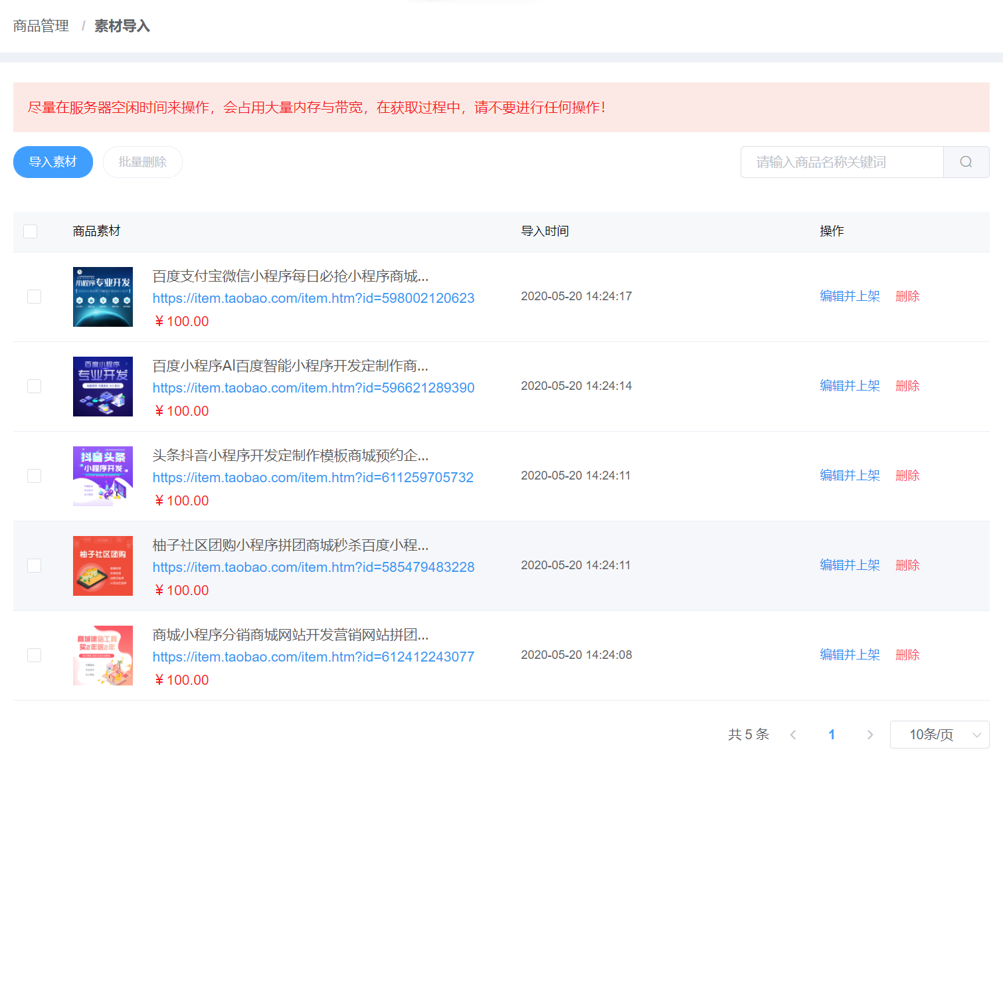Check the row for item id=585479483228
The height and width of the screenshot is (987, 1003).
pos(34,565)
